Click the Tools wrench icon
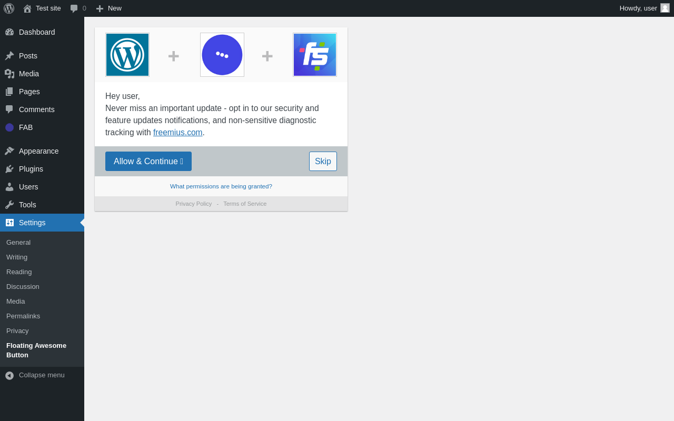Screen dimensions: 674x421 [x=9, y=205]
